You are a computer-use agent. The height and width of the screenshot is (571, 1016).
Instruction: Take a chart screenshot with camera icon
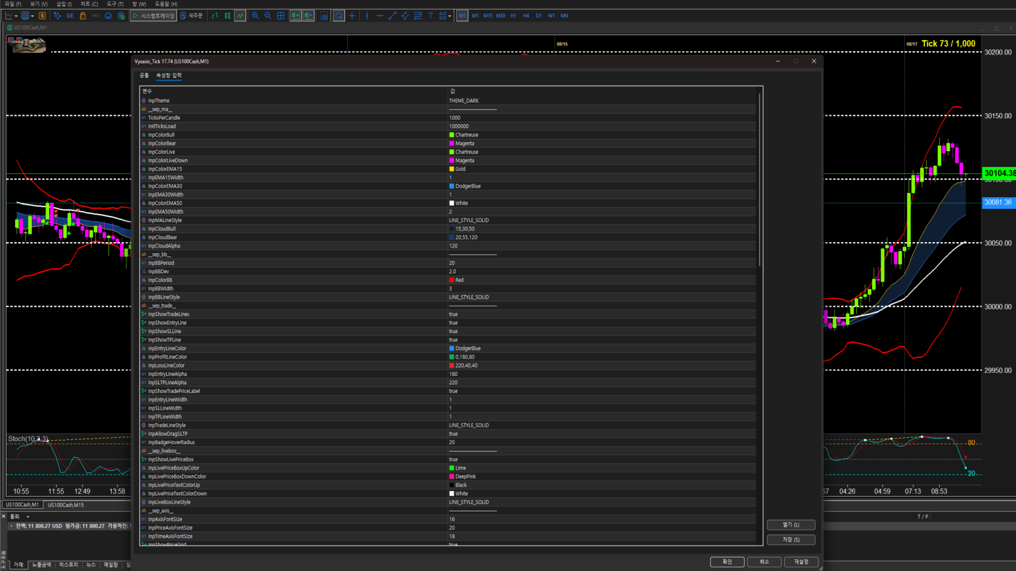tap(324, 16)
